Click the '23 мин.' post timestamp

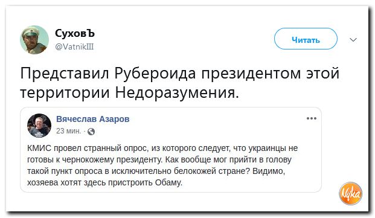69,131
